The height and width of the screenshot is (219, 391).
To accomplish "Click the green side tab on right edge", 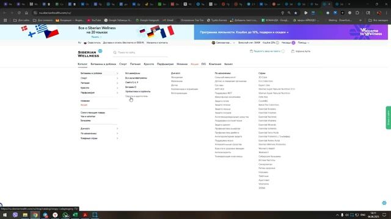I will pos(389,117).
